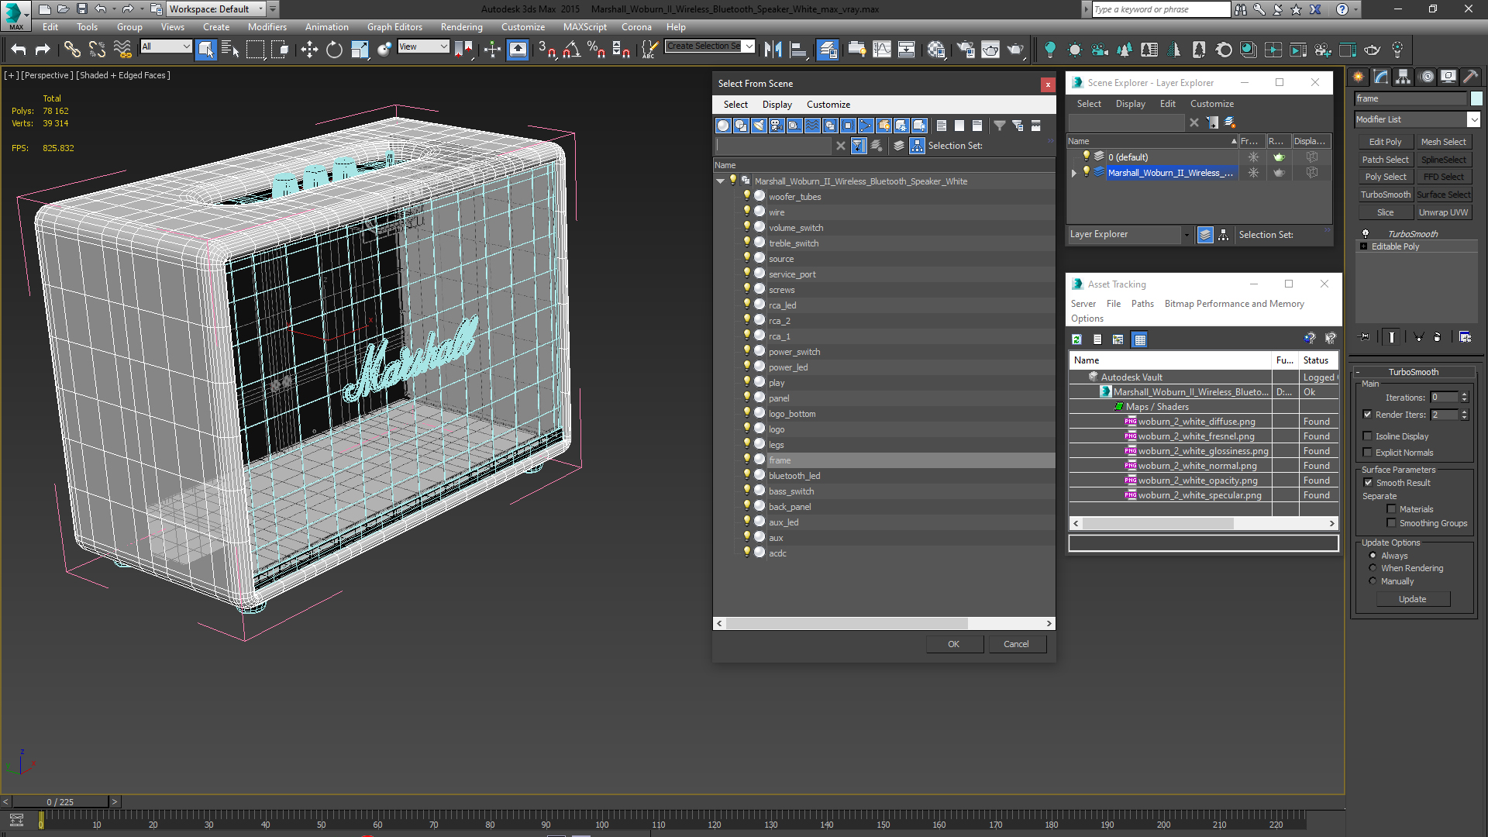Enable Separate by Materials checkbox
Screen dimensions: 1488x837
click(1392, 509)
